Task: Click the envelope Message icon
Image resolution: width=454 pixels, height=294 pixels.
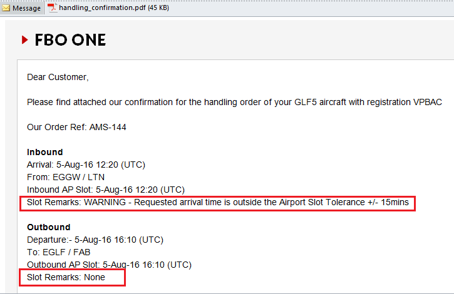Action: pos(6,8)
